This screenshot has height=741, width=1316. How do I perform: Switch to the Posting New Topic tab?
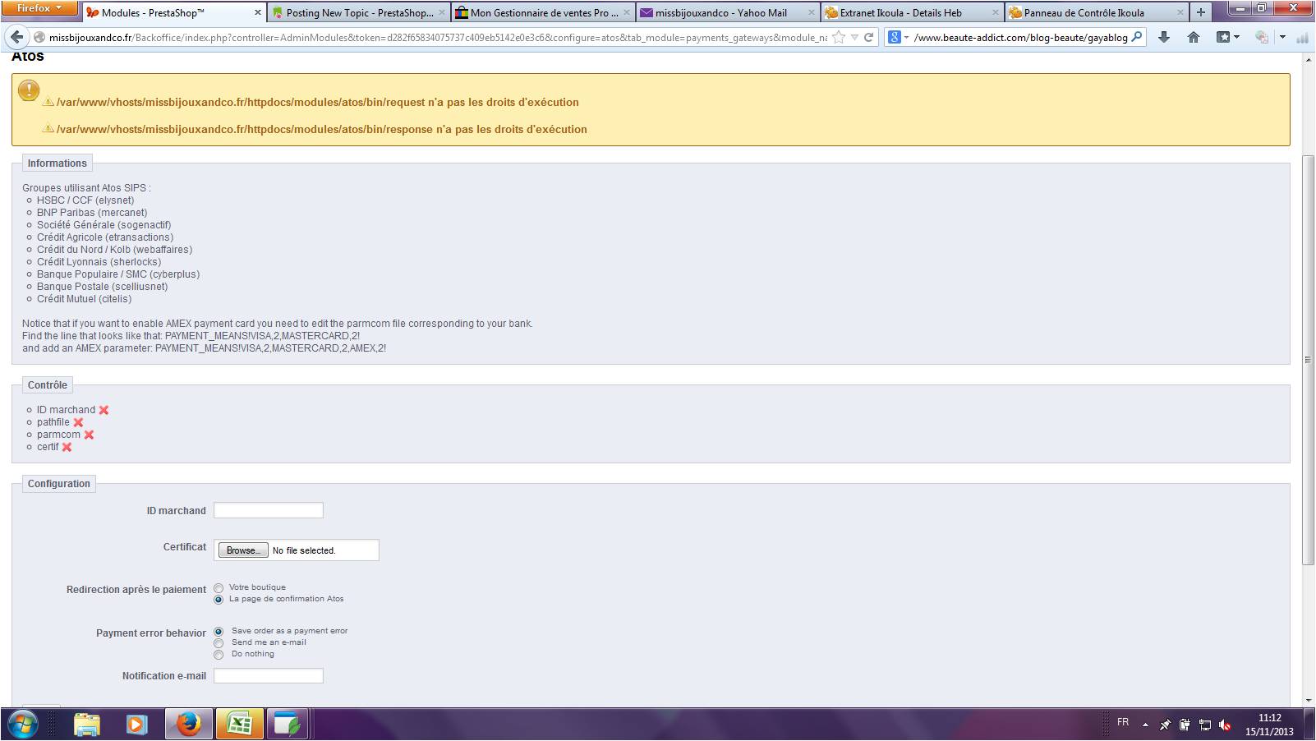pyautogui.click(x=359, y=12)
